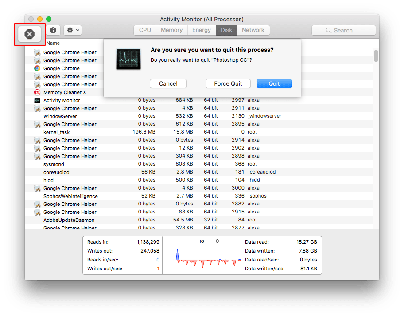
Task: Sort processes by the Name column header
Action: coord(53,43)
